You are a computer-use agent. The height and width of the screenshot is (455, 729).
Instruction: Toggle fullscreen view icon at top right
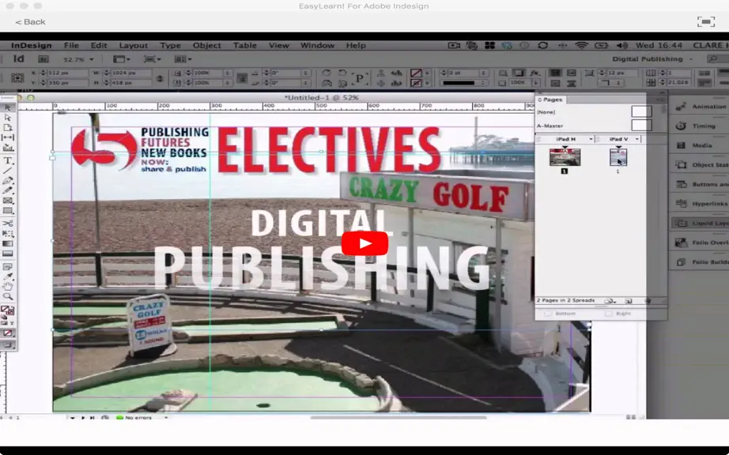(x=706, y=21)
